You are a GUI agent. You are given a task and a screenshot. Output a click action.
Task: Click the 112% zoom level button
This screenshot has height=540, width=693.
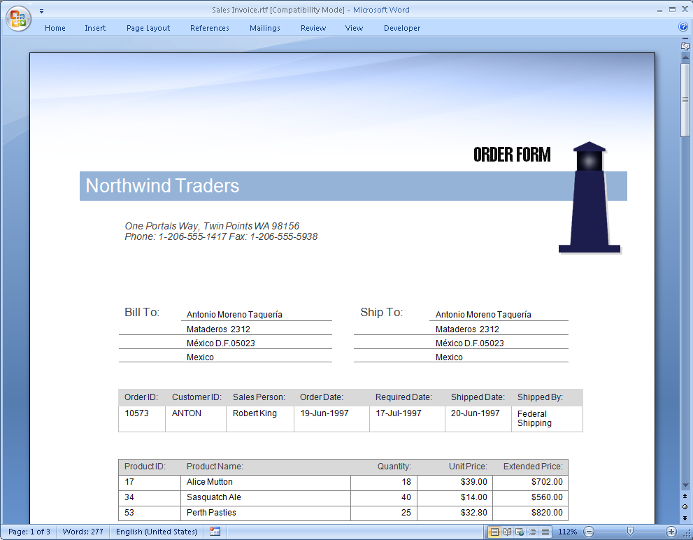click(567, 532)
